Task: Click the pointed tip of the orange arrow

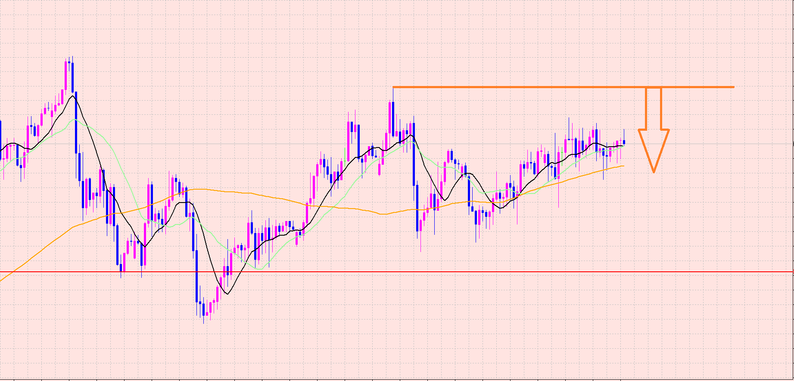Action: (654, 172)
